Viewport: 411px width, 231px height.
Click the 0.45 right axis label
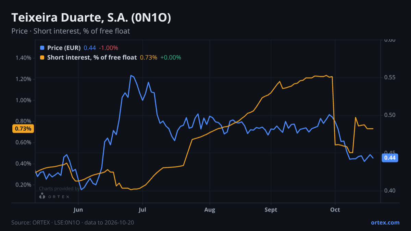point(390,153)
